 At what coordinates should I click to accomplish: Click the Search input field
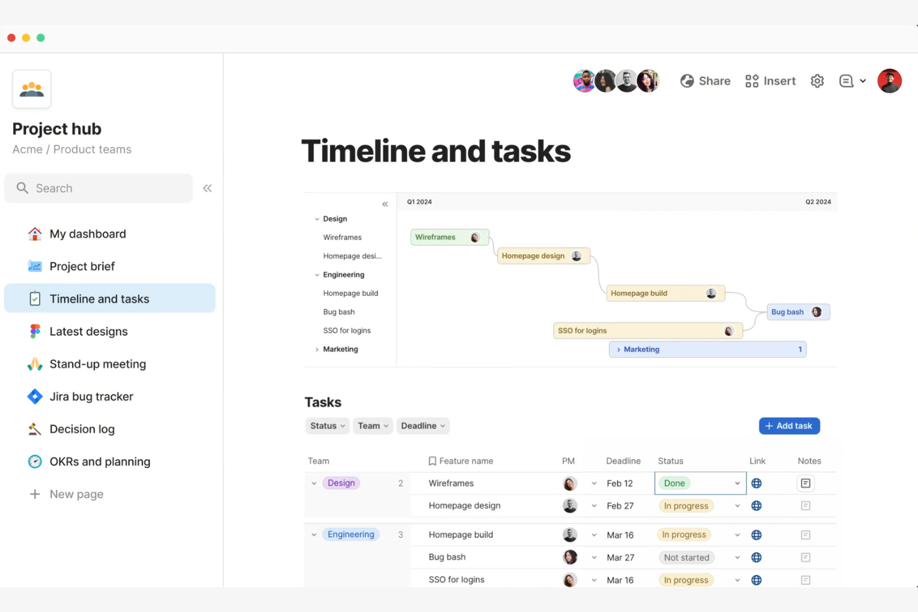point(99,188)
